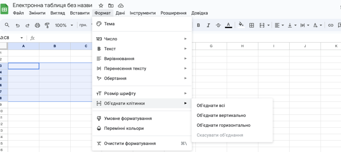The height and width of the screenshot is (152, 341).
Task: Select column J header
Action: pyautogui.click(x=305, y=46)
